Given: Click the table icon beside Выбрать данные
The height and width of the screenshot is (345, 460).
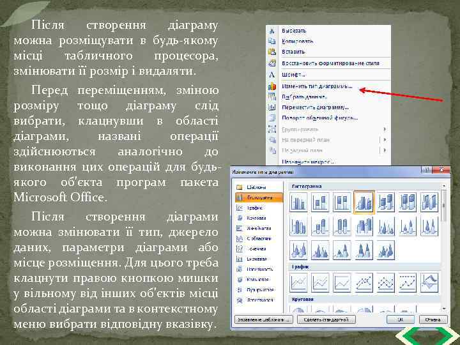Looking at the screenshot, I should click(x=272, y=96).
